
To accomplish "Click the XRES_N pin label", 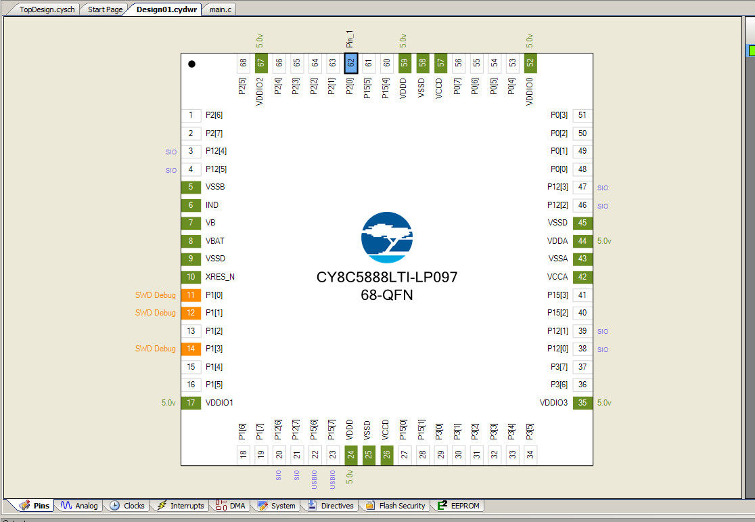I will pyautogui.click(x=220, y=277).
